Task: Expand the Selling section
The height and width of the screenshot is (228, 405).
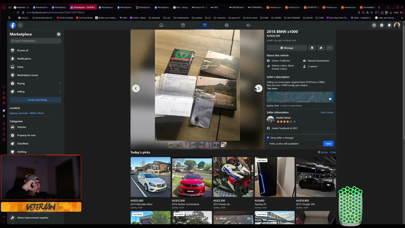Action: pos(35,92)
